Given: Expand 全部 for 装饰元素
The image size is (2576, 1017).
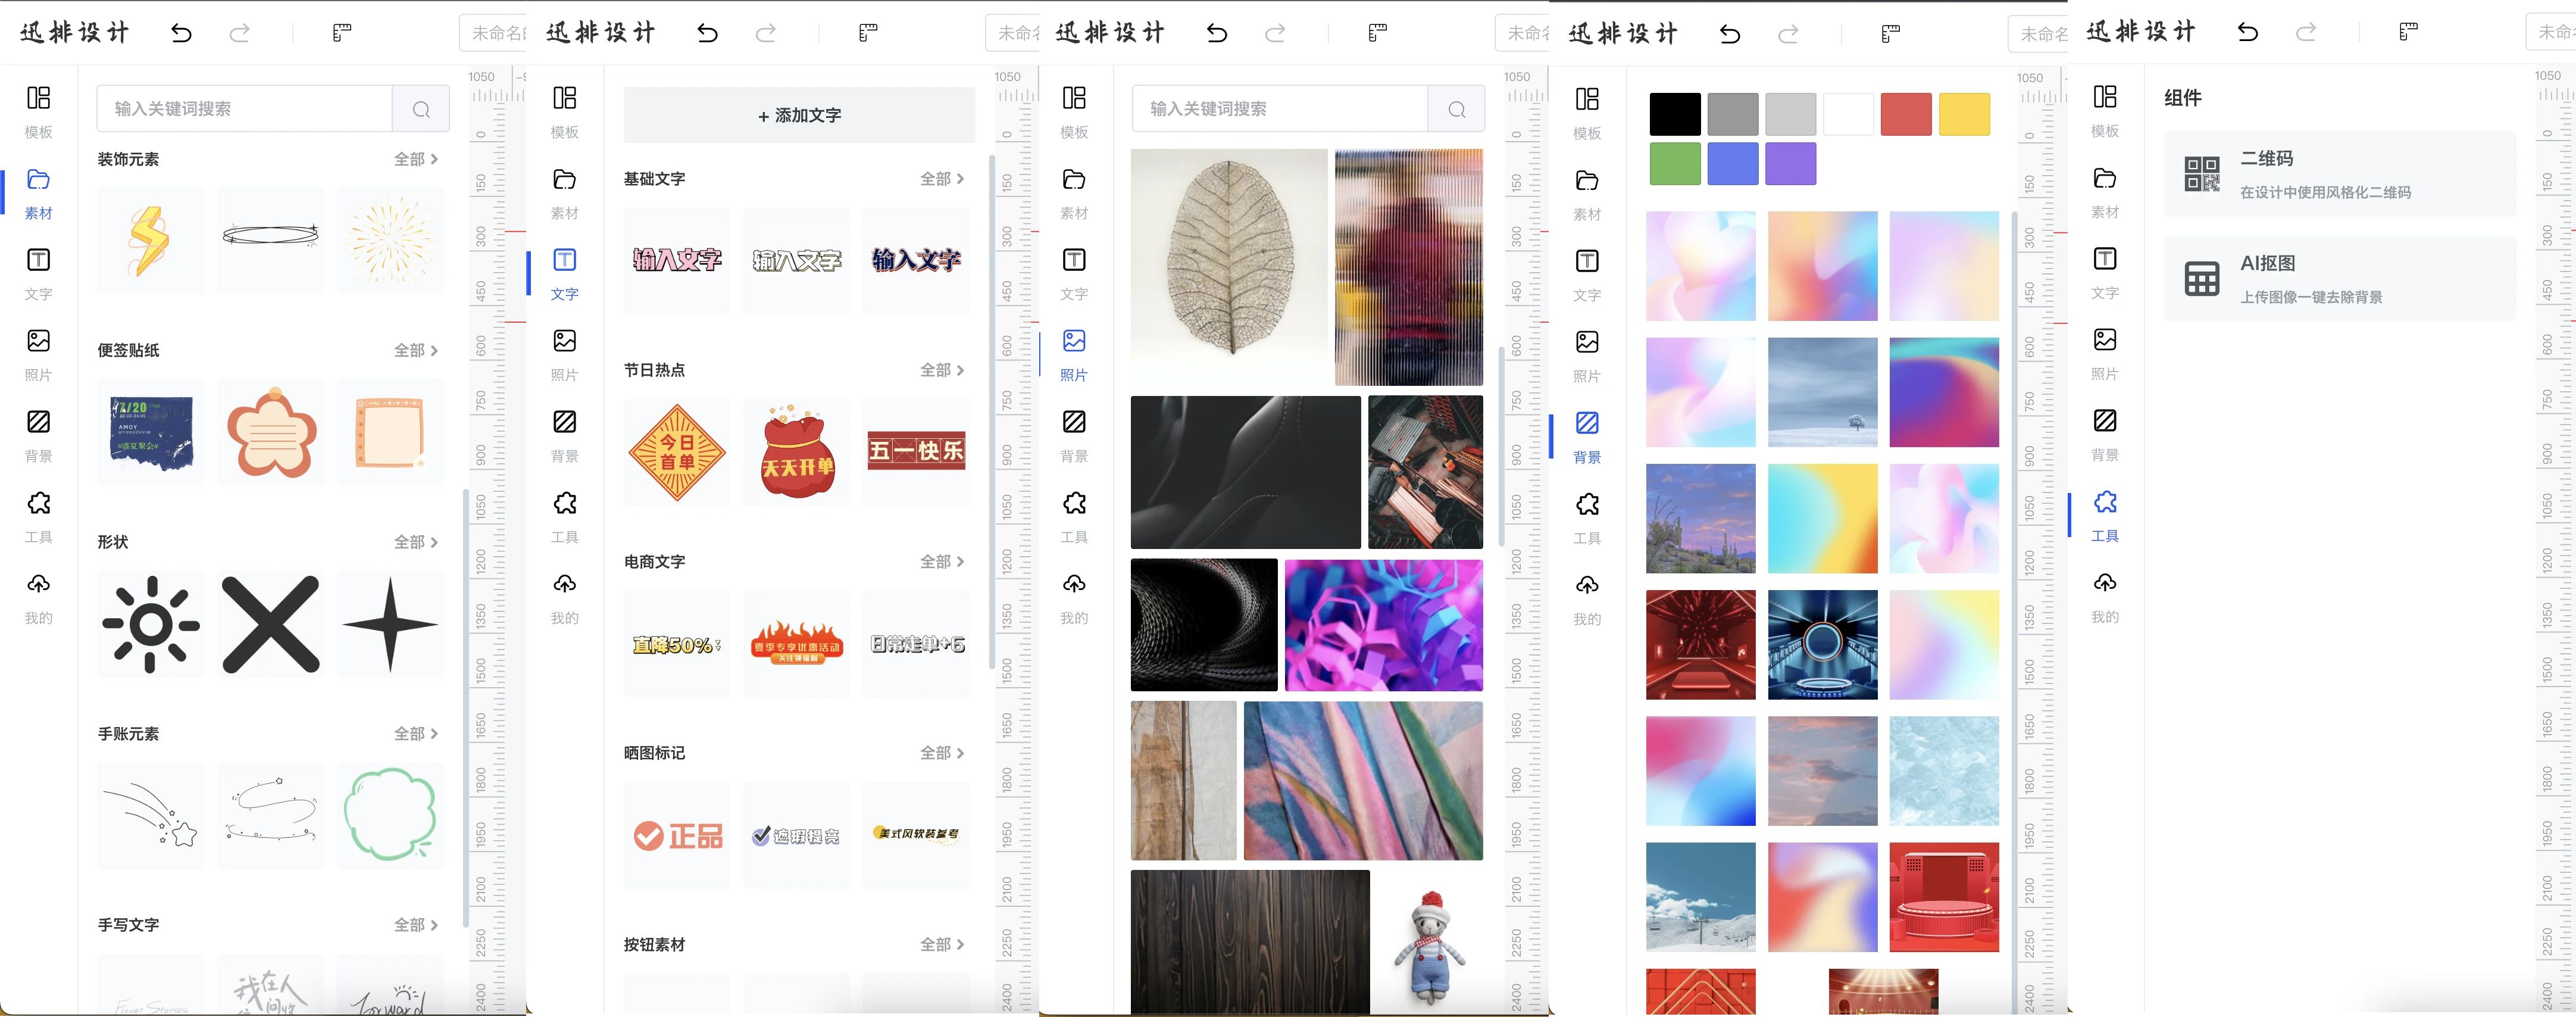Looking at the screenshot, I should pyautogui.click(x=416, y=159).
